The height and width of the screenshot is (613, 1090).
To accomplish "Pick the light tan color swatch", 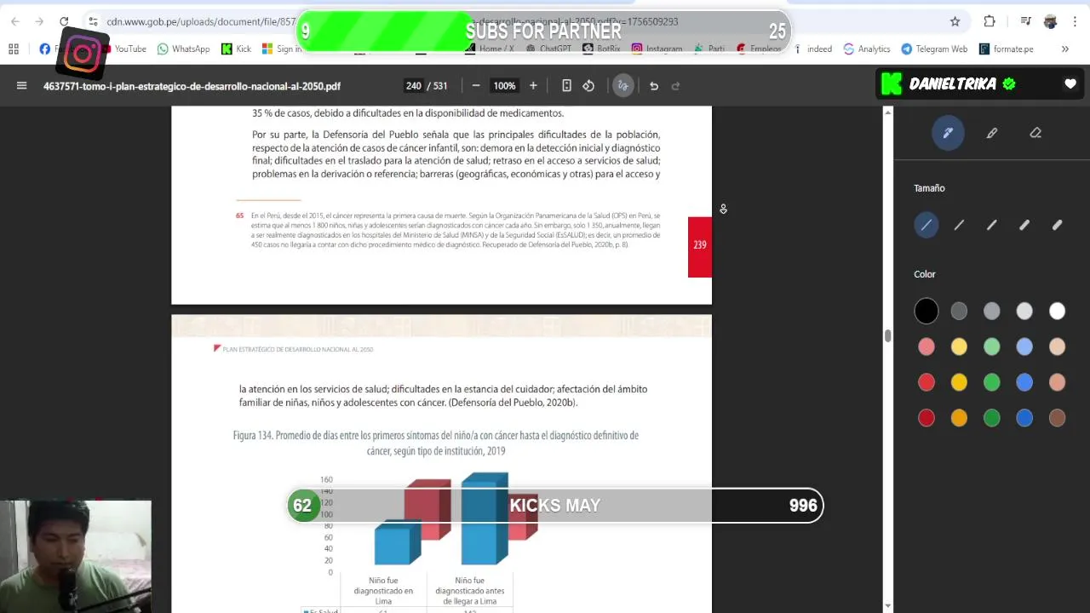I will click(1057, 347).
